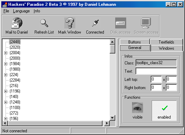Screen dimensions: 185x135
Task: Click the Screen access monitor icon
Action: point(146,23)
